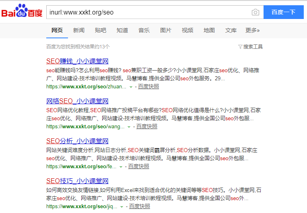Open 百度快照 for 网络SEO result
The image size is (307, 213).
(146, 126)
